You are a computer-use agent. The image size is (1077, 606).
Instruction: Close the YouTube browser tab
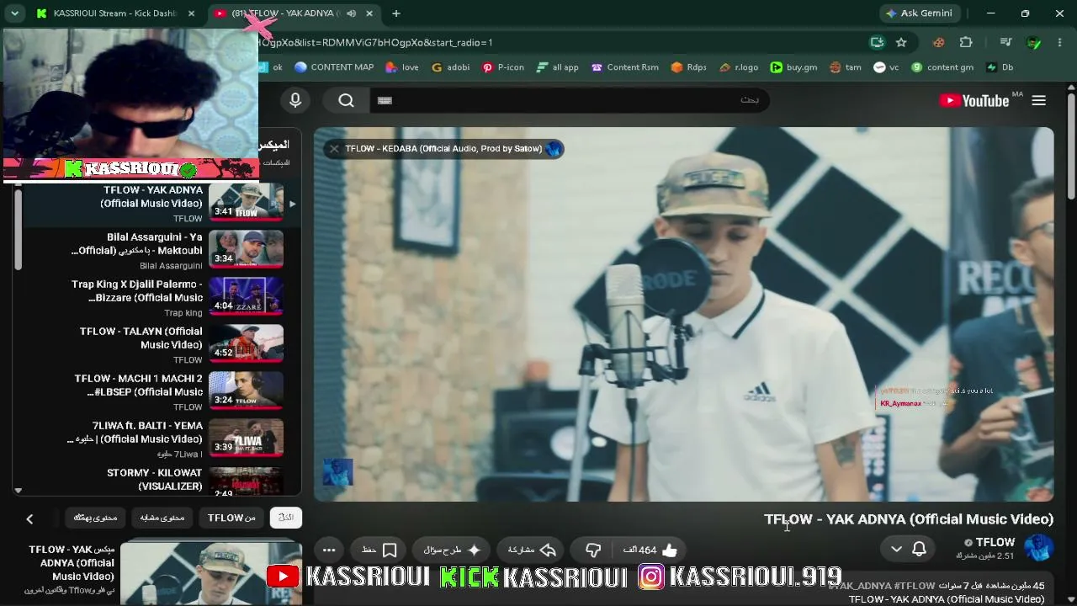(x=369, y=13)
